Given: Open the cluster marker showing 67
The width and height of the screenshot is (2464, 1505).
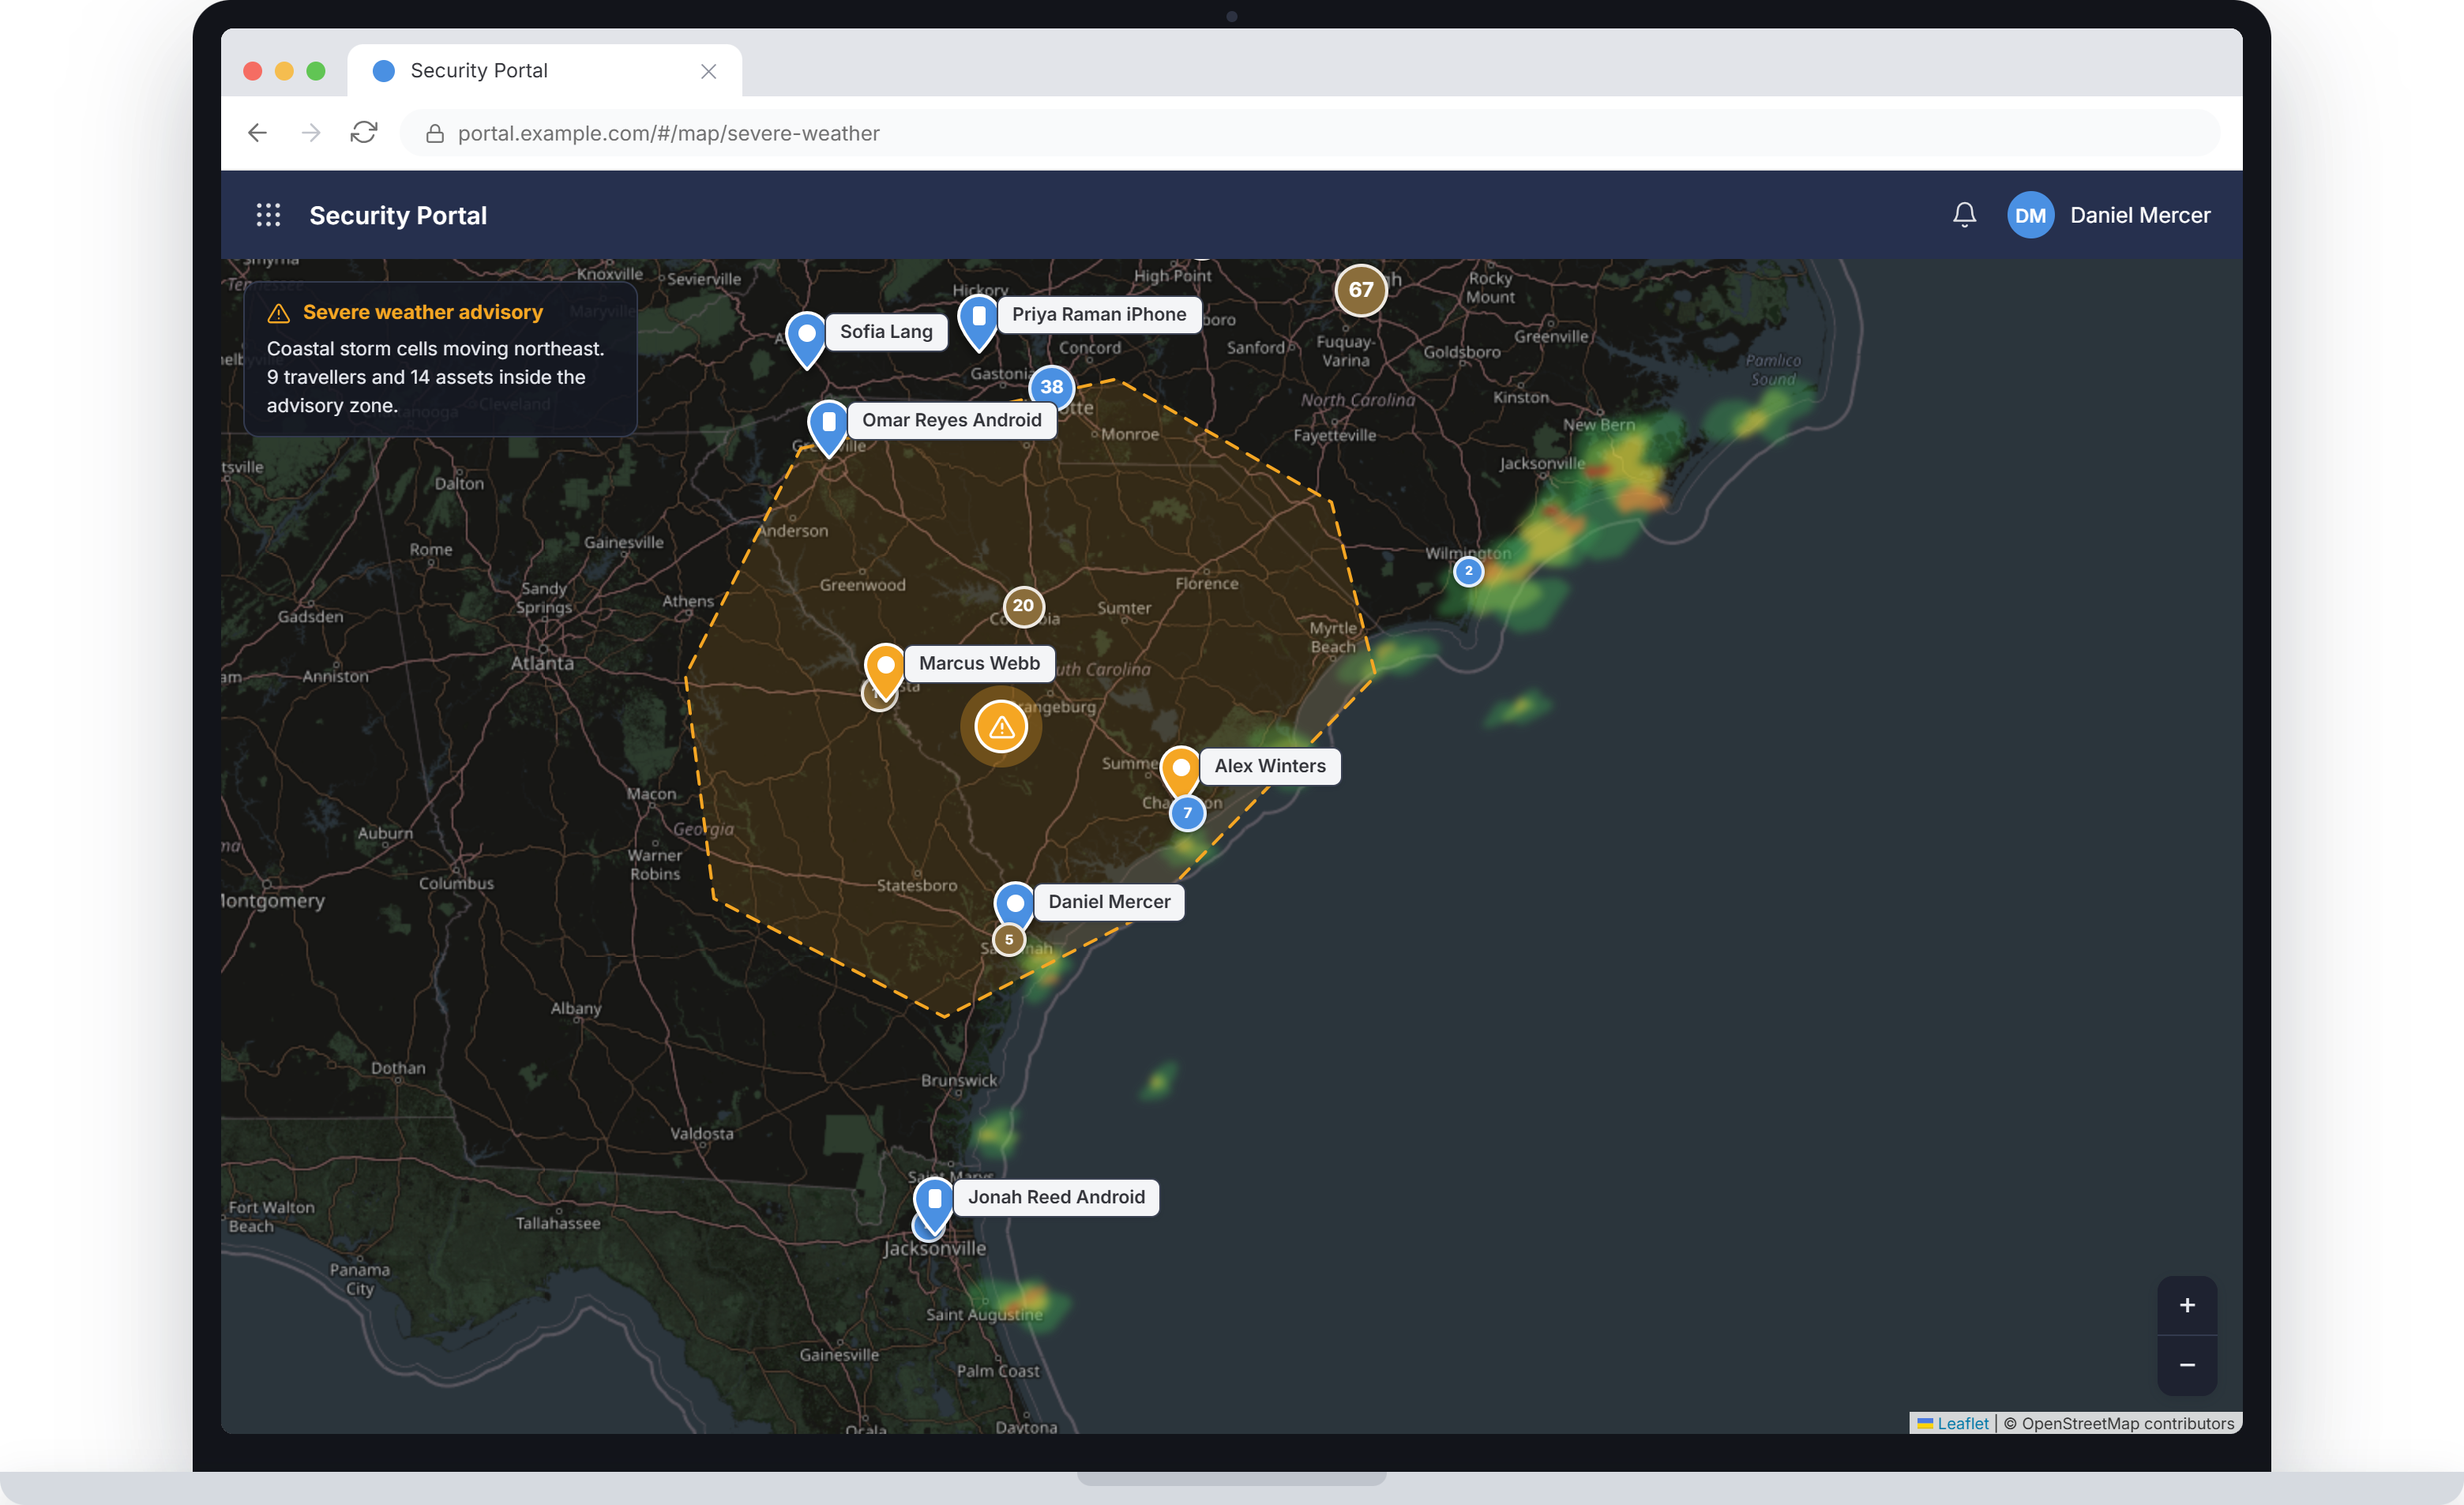Looking at the screenshot, I should point(1361,290).
